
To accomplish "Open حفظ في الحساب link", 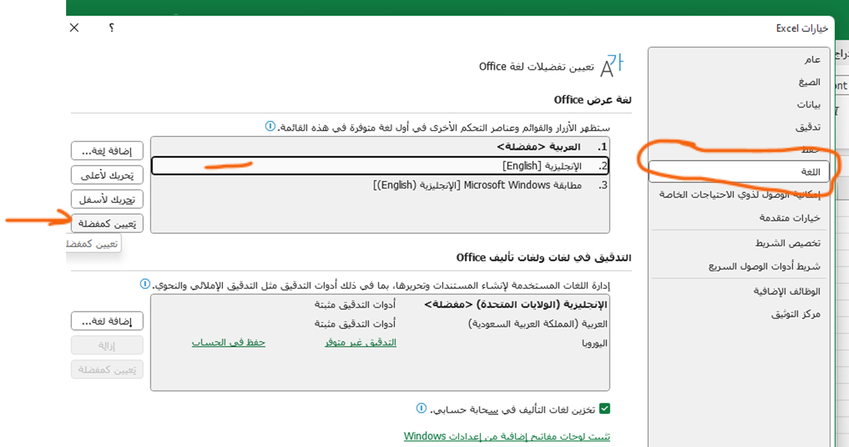I will tap(228, 343).
